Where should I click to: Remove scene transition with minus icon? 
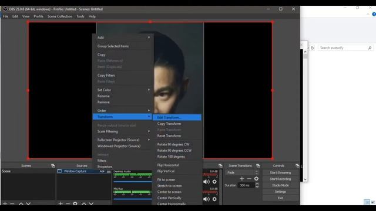coord(249,179)
